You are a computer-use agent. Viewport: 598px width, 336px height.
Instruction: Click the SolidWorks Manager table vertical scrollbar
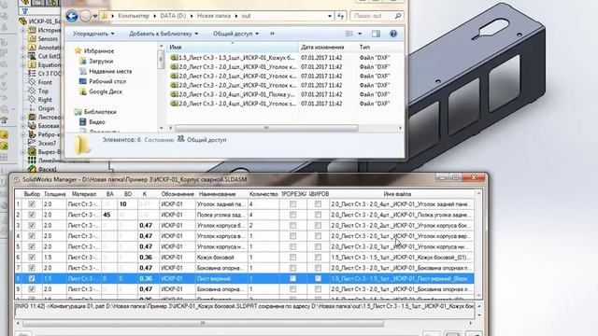[478, 244]
